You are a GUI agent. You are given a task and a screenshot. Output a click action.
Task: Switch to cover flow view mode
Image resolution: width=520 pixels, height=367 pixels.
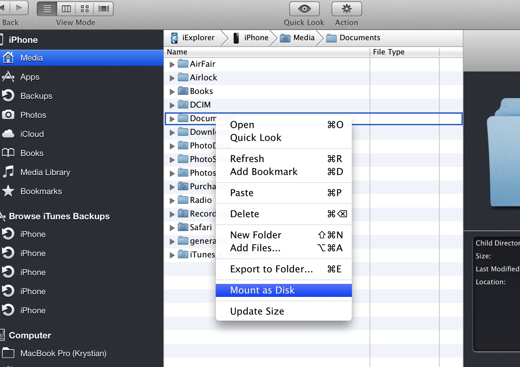pos(104,9)
